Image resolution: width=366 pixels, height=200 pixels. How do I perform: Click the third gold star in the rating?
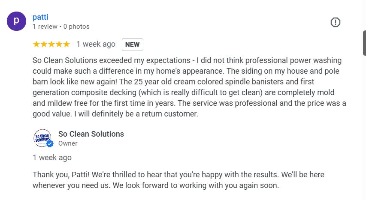point(51,44)
